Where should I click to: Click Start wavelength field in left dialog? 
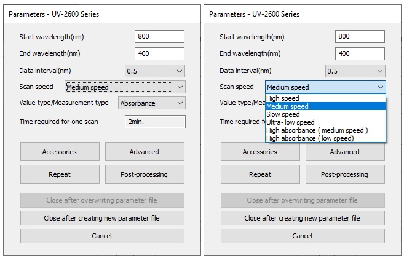[159, 37]
